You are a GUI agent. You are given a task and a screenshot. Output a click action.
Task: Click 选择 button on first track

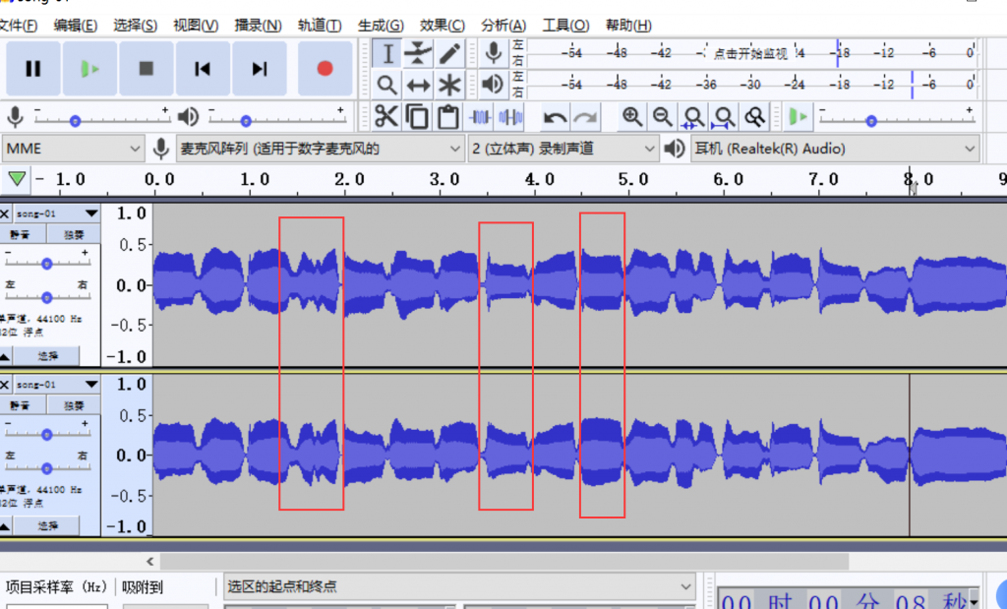pyautogui.click(x=48, y=356)
